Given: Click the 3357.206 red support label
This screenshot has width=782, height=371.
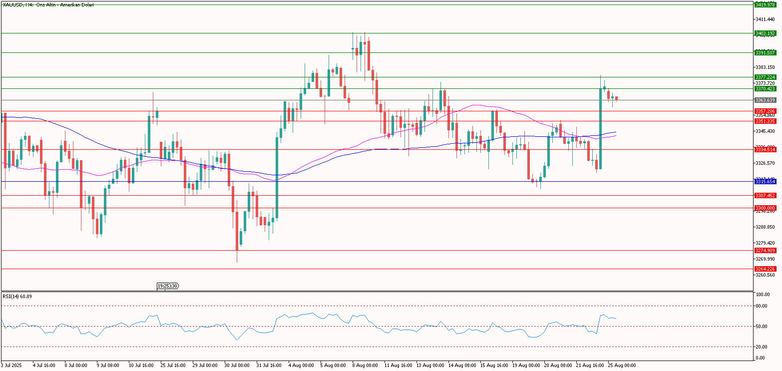Looking at the screenshot, I should pos(765,111).
